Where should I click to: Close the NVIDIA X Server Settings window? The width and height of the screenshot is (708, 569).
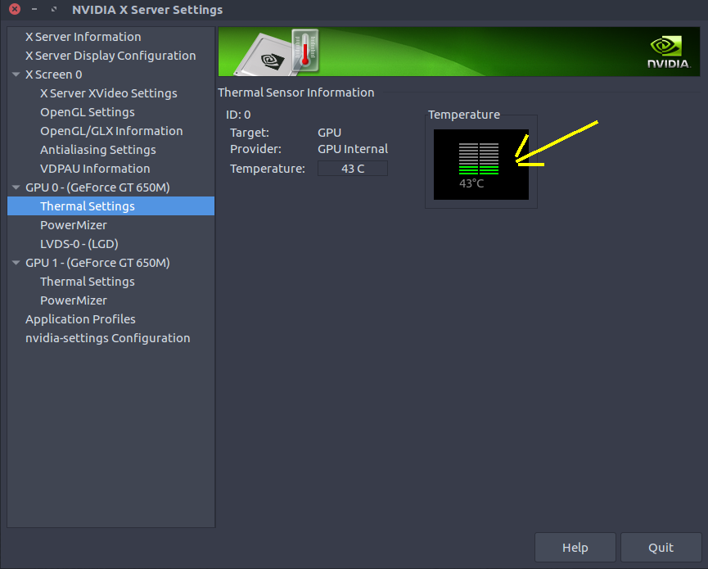15,9
